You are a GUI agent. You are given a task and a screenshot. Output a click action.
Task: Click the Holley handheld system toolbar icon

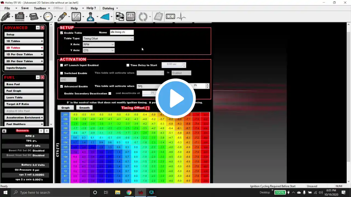[x=34, y=17]
